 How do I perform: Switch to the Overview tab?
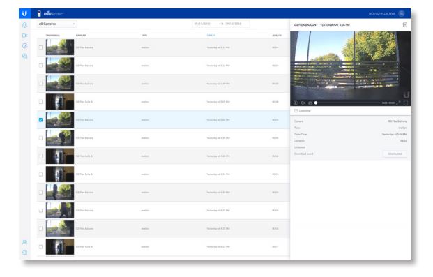pyautogui.click(x=303, y=110)
